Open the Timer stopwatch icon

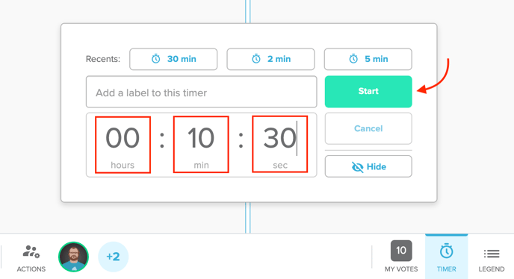tap(446, 251)
